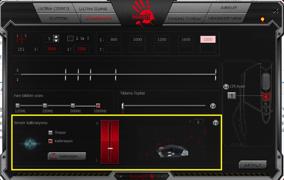The image size is (284, 180).
Task: Click the Kalibrasyon button
Action: pyautogui.click(x=67, y=156)
